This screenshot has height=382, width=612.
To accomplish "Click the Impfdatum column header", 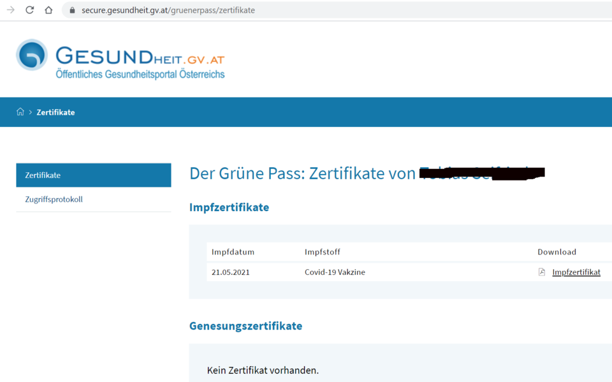I will (x=233, y=252).
